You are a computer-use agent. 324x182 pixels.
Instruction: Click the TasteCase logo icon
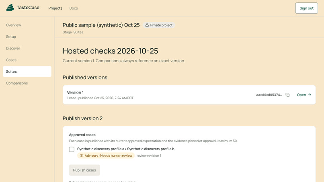point(10,8)
